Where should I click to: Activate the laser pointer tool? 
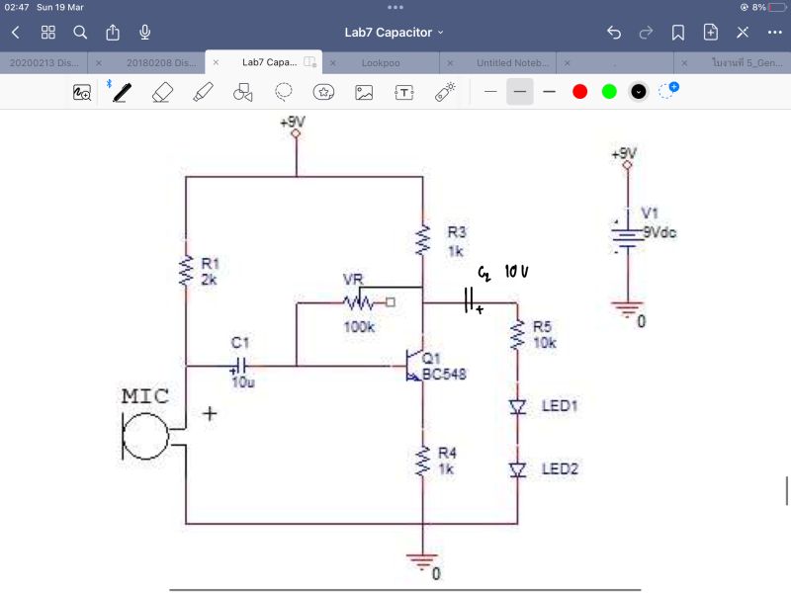[x=444, y=92]
